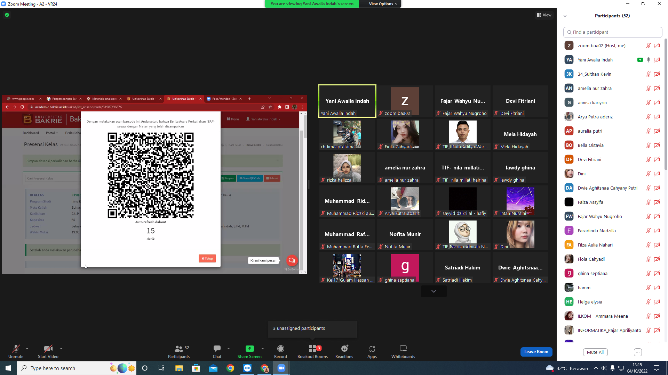Open audio options arrow next to Unmute

(x=27, y=349)
